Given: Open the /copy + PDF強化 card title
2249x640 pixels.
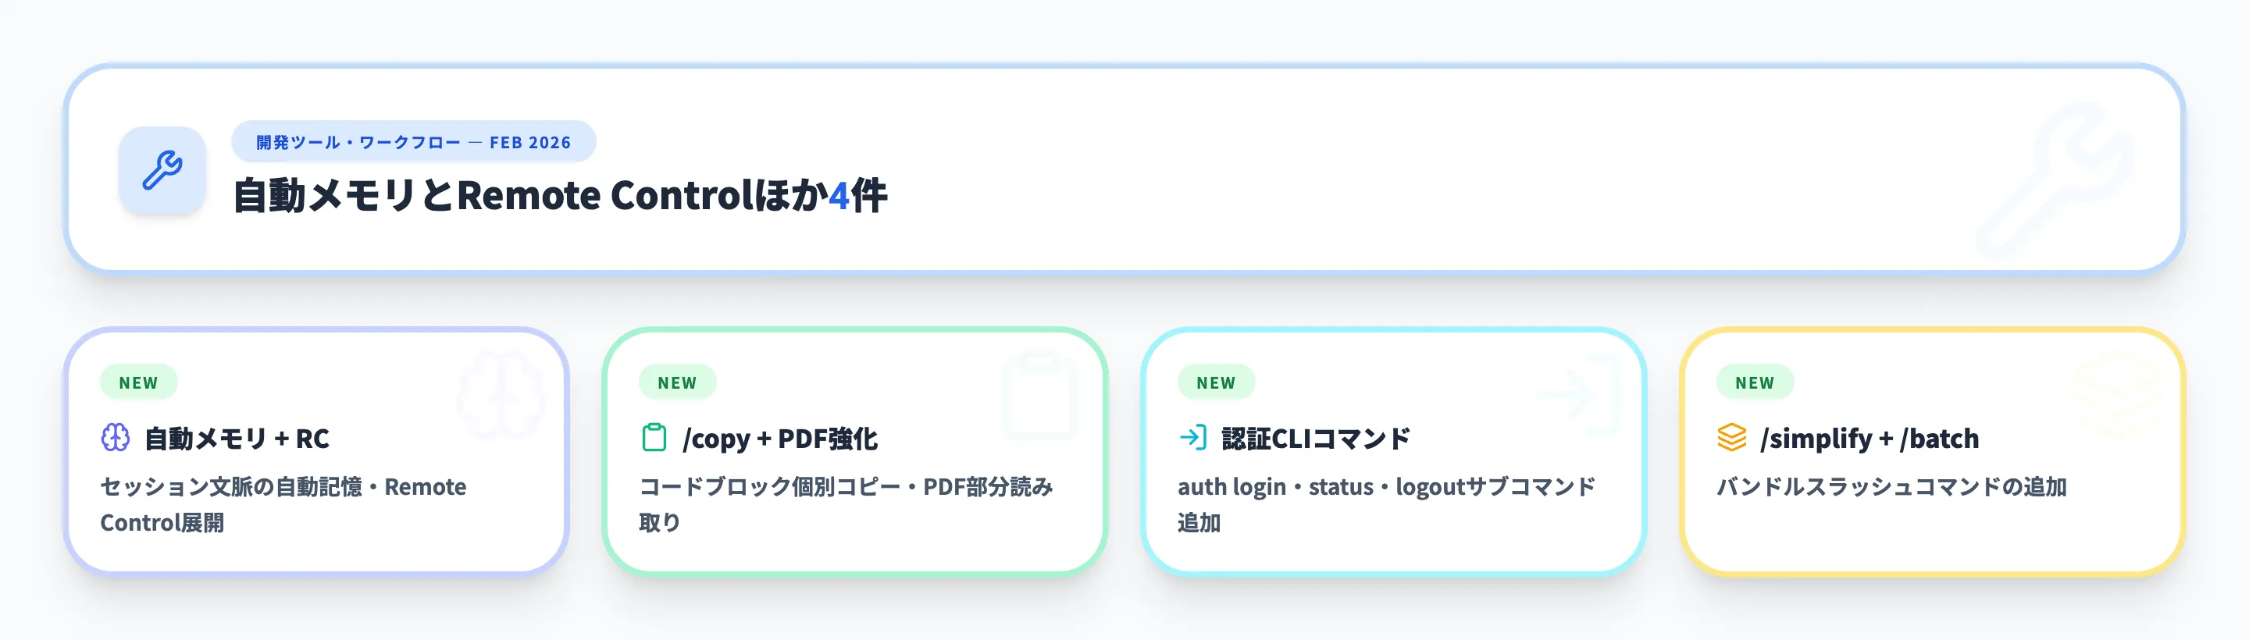Looking at the screenshot, I should click(779, 439).
